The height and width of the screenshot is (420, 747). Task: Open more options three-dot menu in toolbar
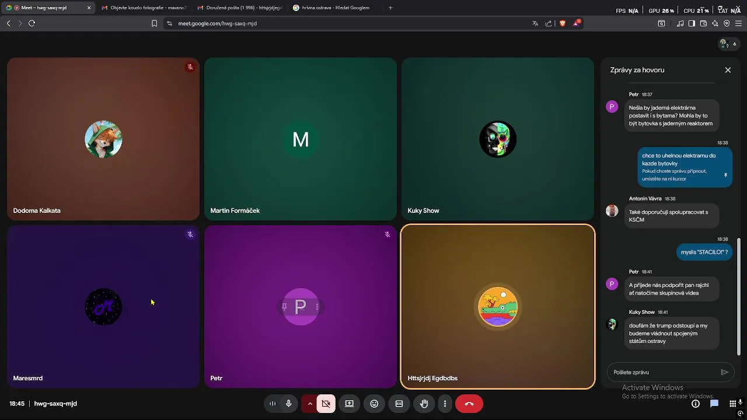[445, 404]
